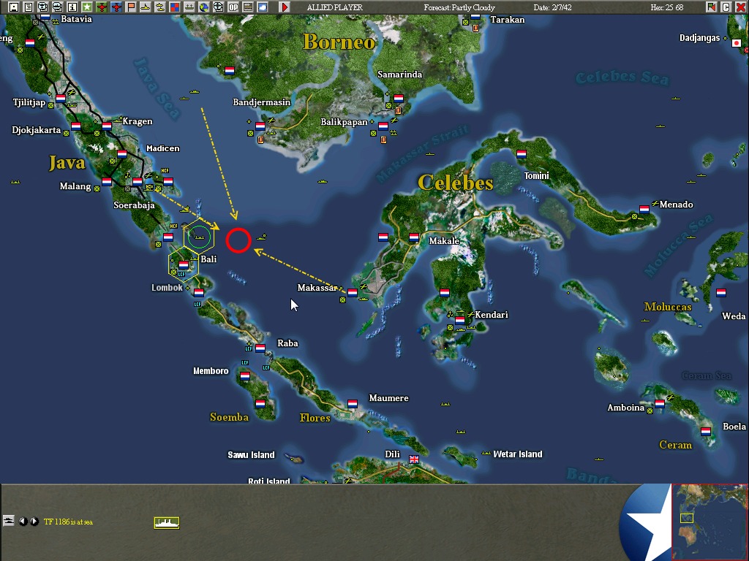This screenshot has width=749, height=561.
Task: Select the Dutch flag base at Weda
Action: tap(721, 293)
